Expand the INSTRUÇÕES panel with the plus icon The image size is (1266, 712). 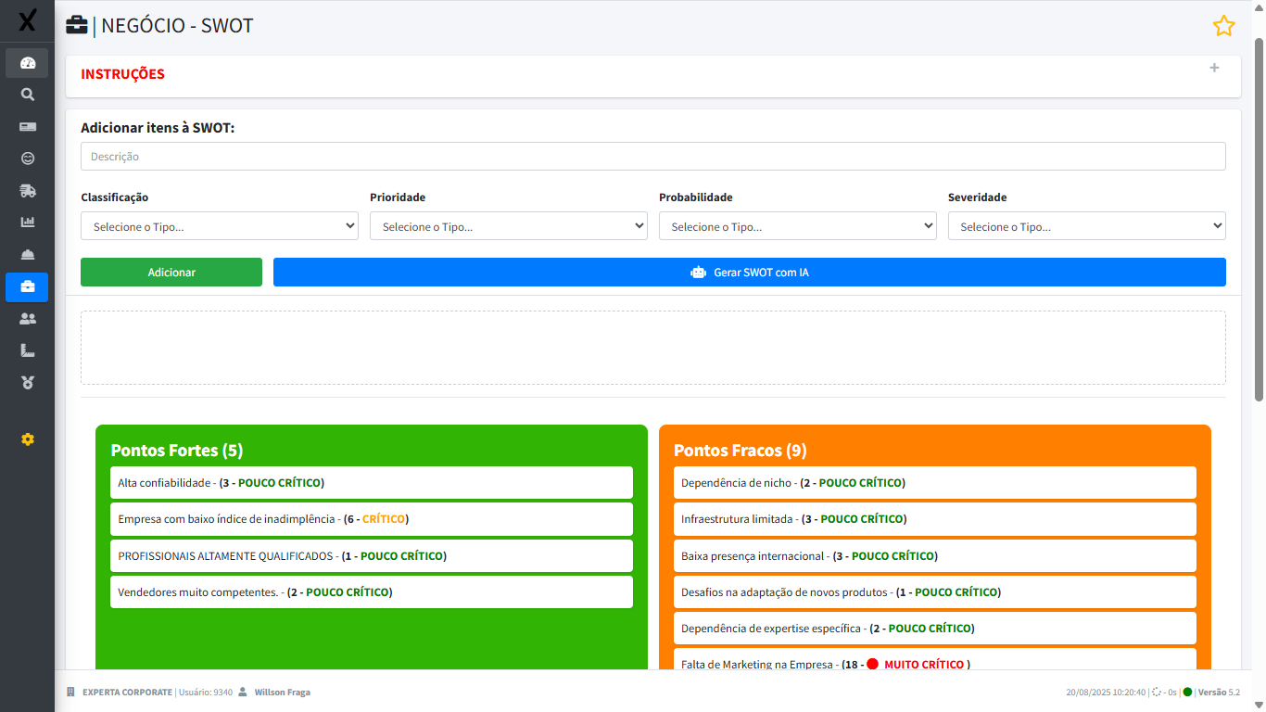click(1214, 68)
